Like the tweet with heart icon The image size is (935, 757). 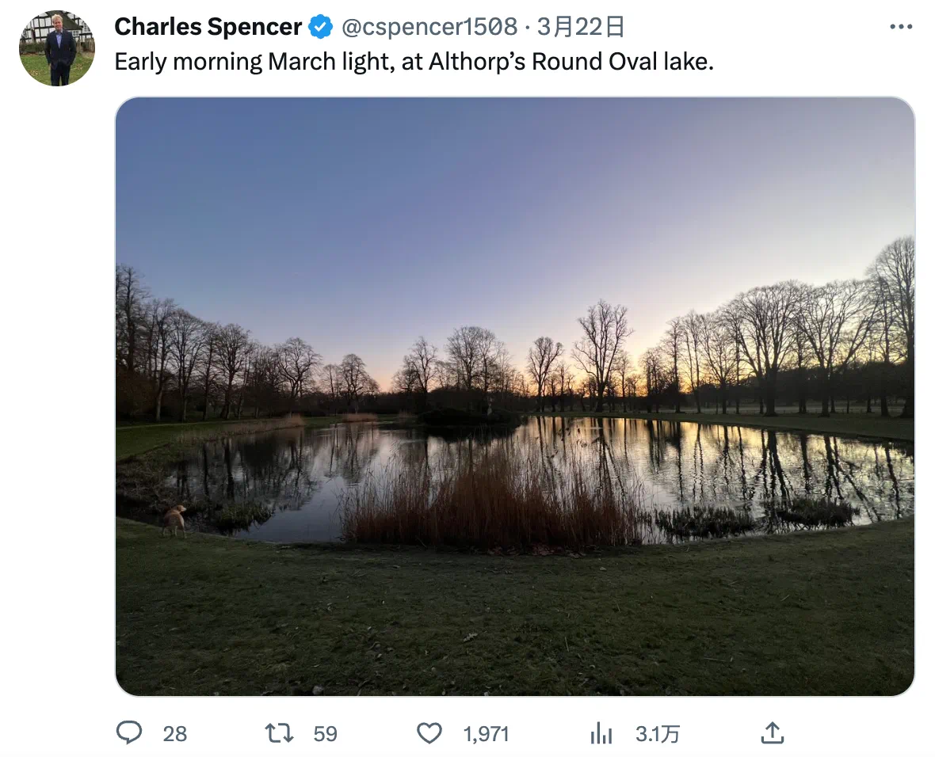point(429,733)
